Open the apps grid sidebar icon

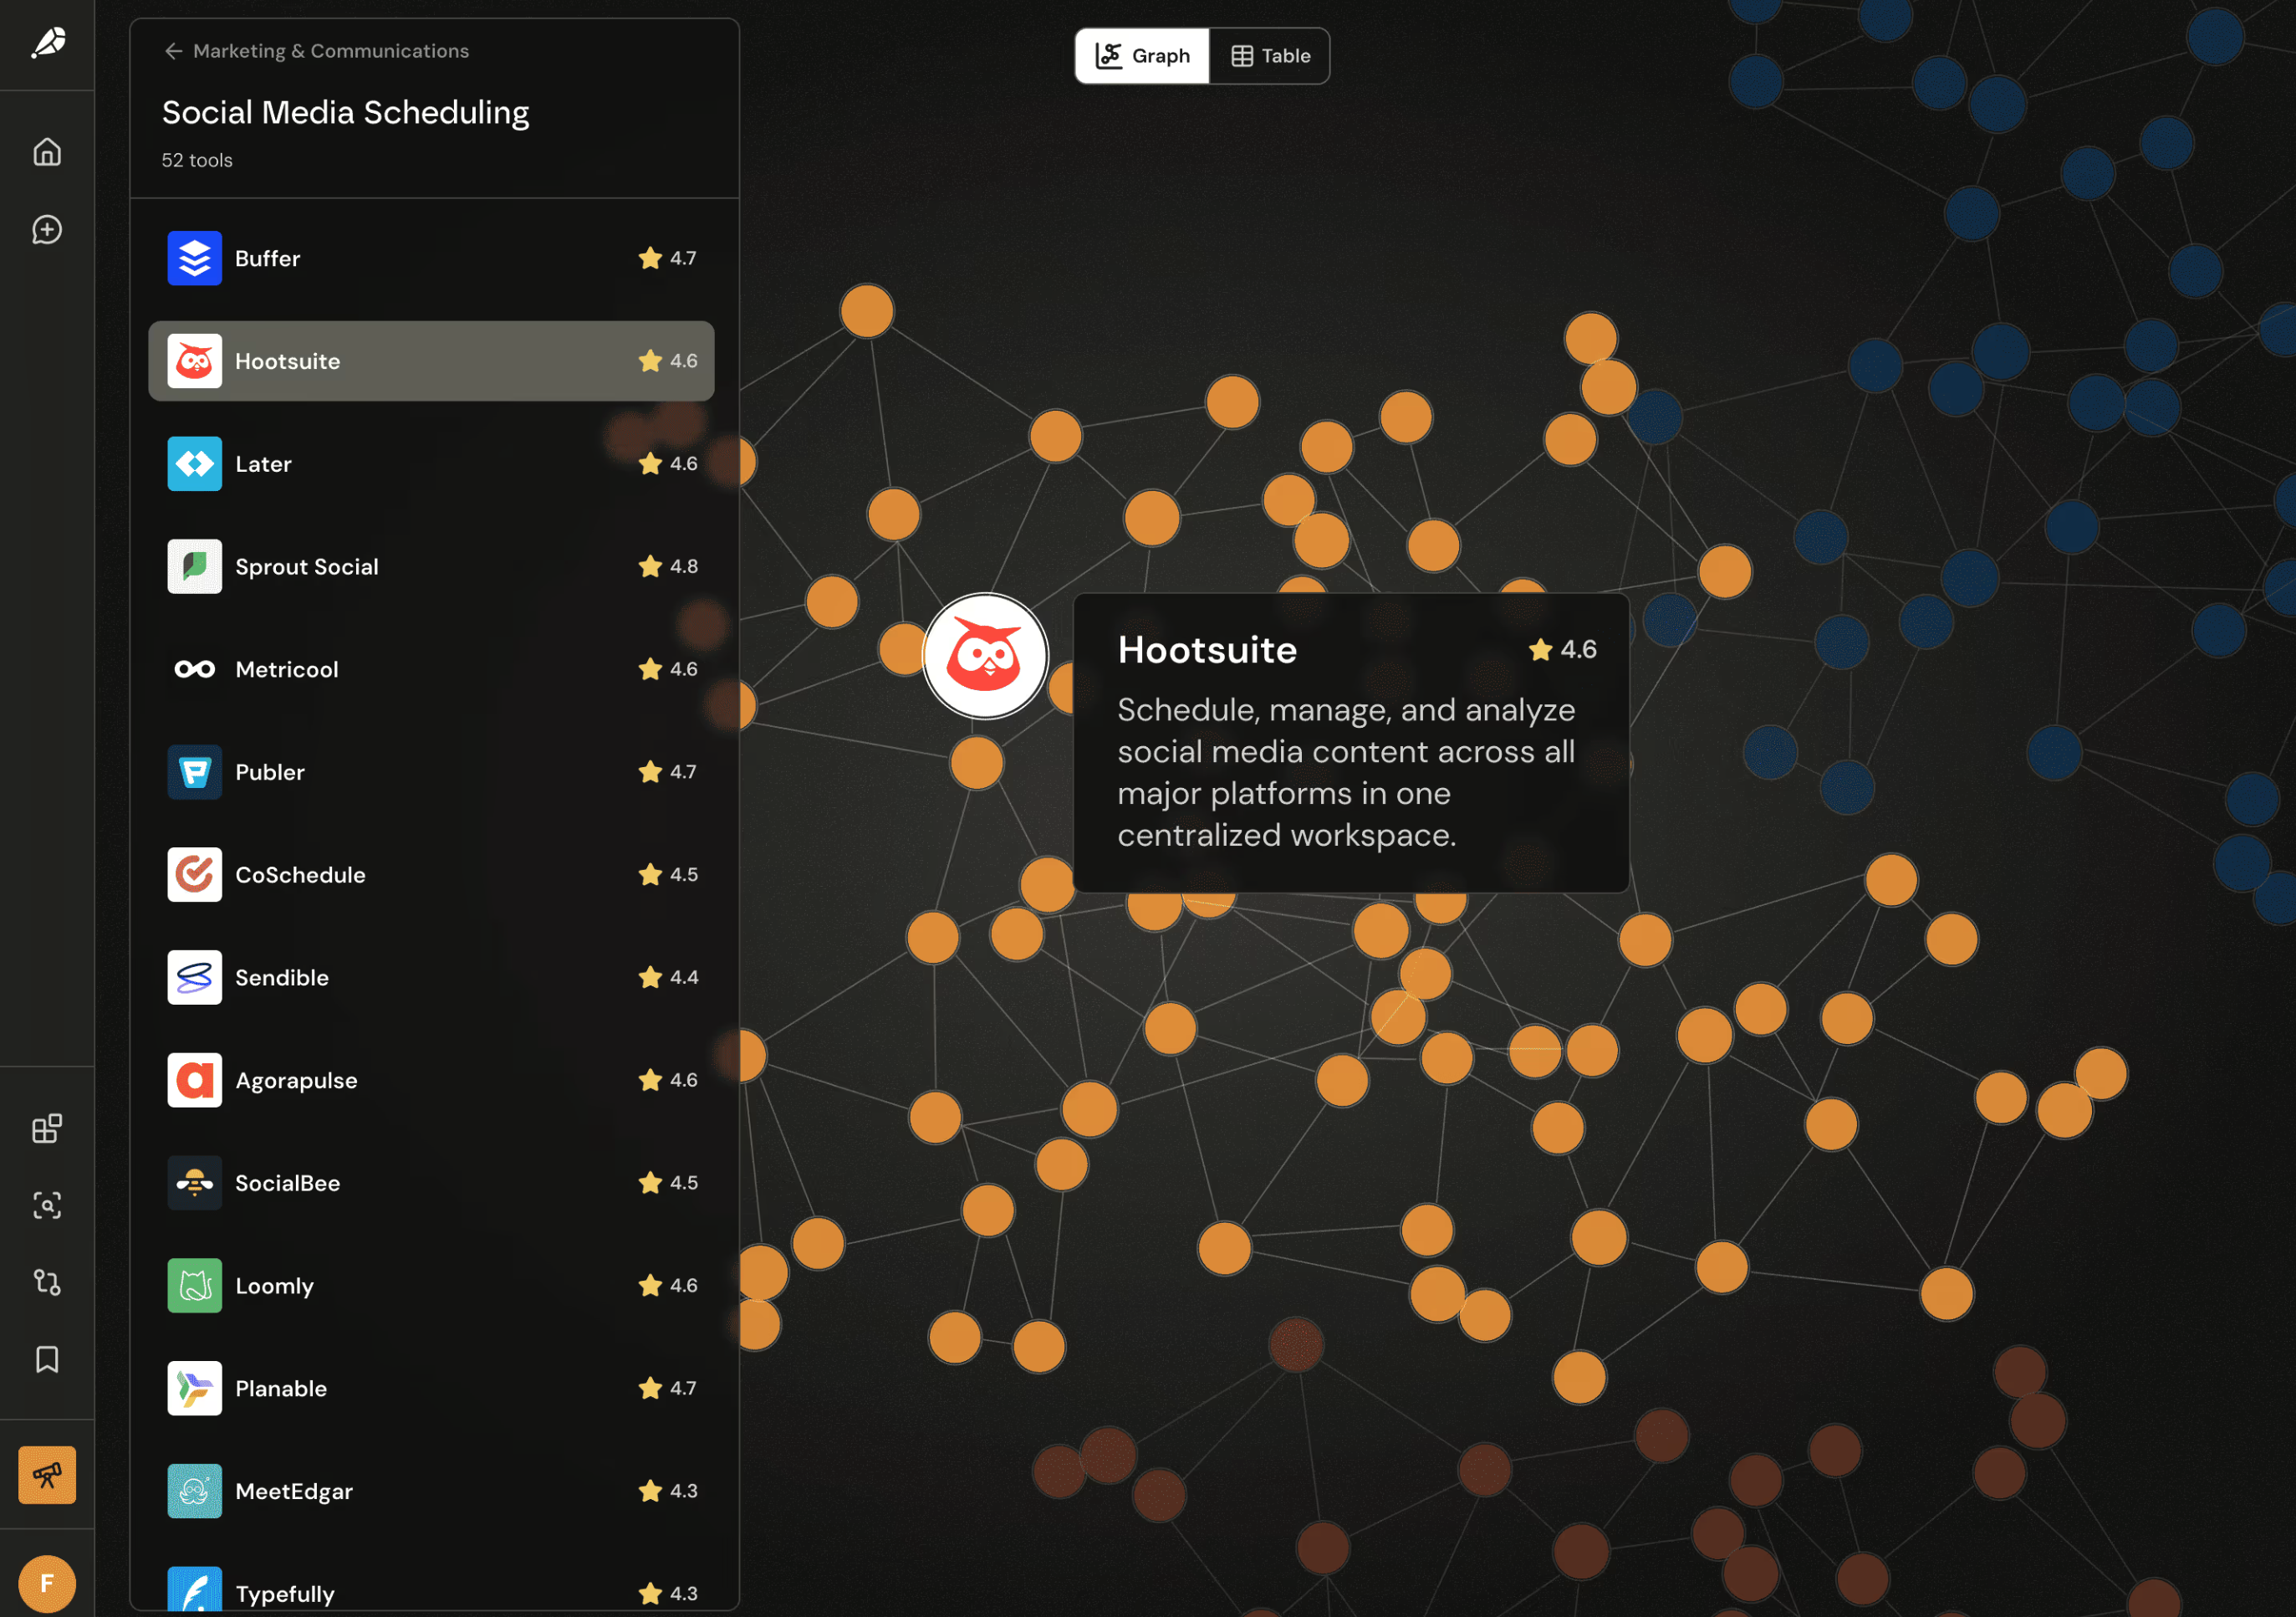[x=47, y=1128]
